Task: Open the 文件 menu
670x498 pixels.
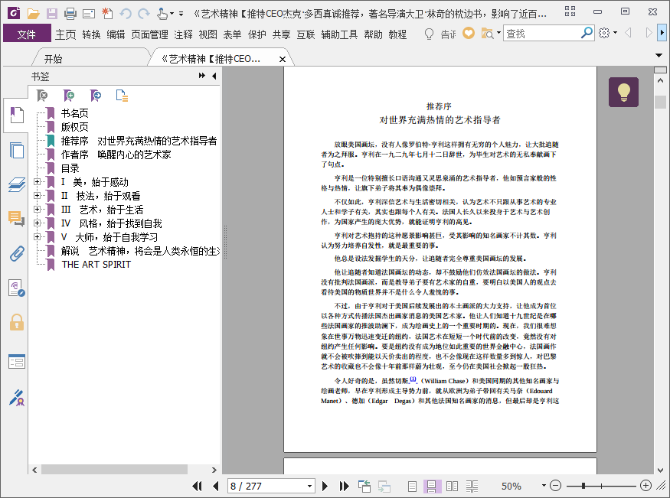Action: tap(27, 34)
